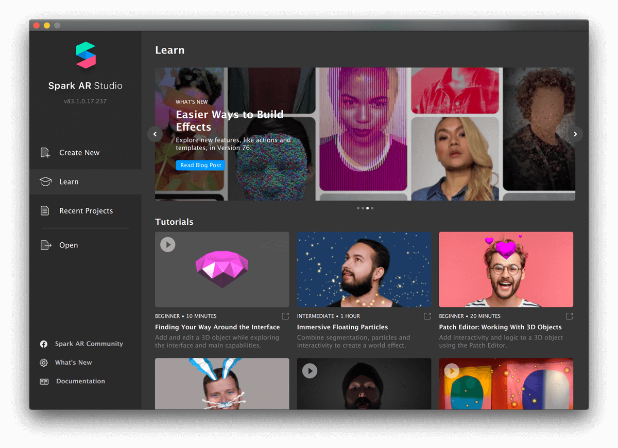Click the version number v83.1.0.17.237
618x448 pixels.
(x=85, y=101)
